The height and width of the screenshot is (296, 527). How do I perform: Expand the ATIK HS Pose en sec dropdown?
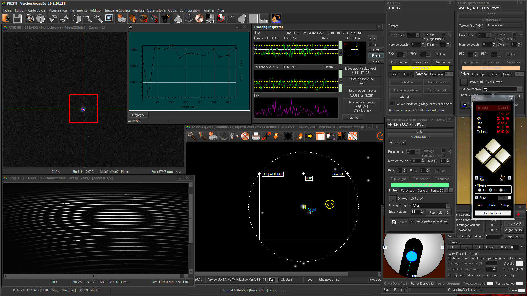coord(417,35)
